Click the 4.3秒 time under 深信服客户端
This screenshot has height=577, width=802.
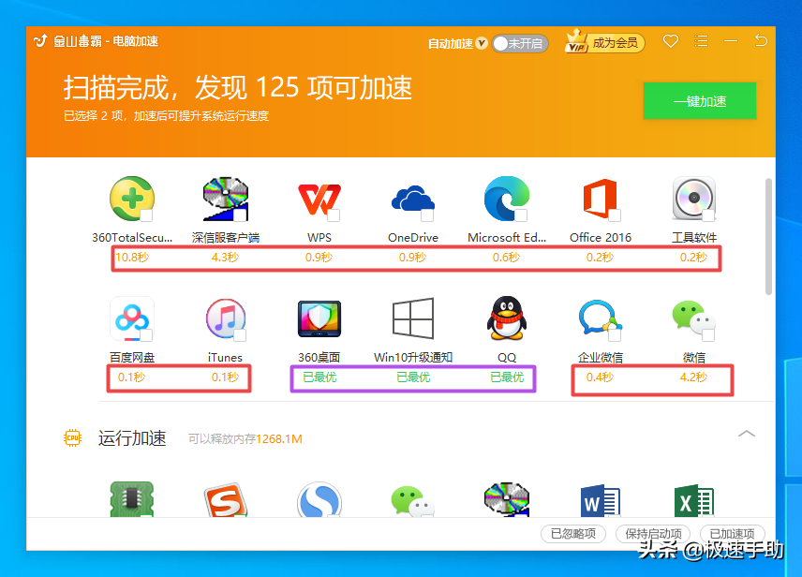(x=226, y=258)
